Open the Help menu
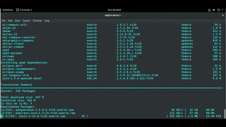The image size is (226, 127). click(47, 21)
